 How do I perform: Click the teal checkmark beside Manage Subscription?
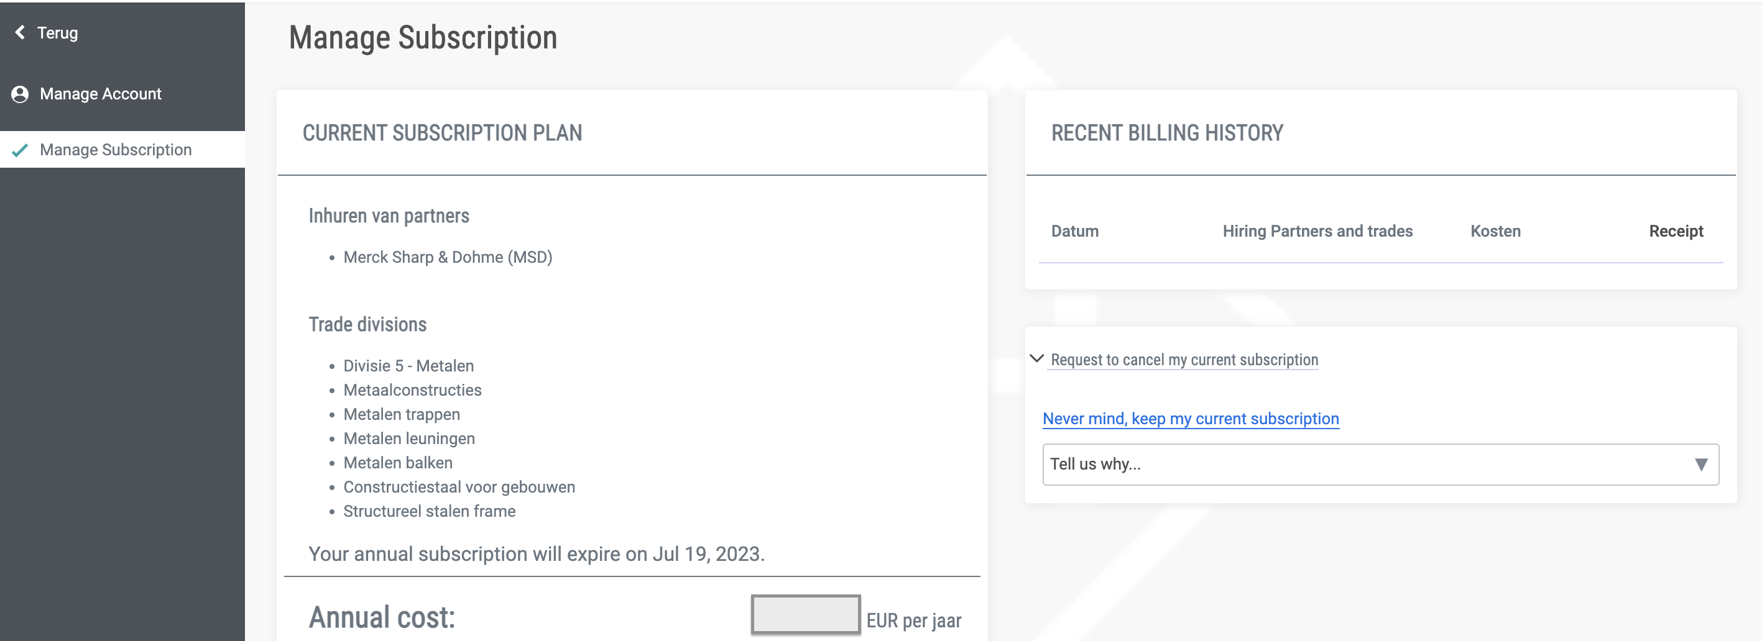[20, 150]
